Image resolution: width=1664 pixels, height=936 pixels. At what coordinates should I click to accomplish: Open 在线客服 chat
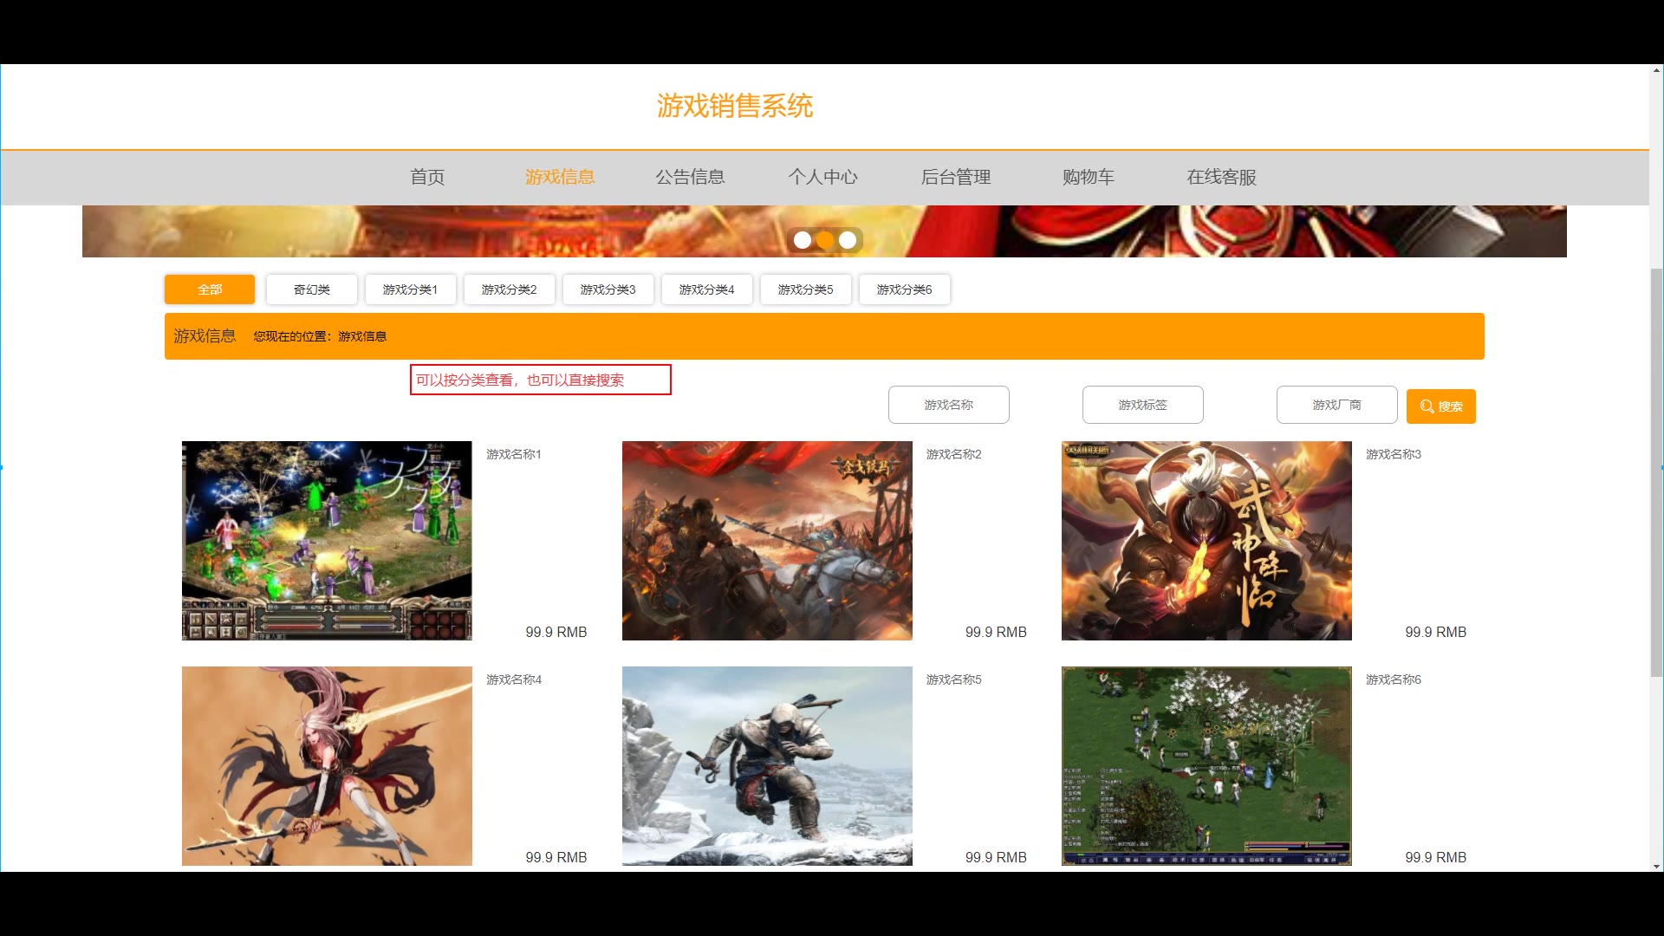(x=1221, y=177)
